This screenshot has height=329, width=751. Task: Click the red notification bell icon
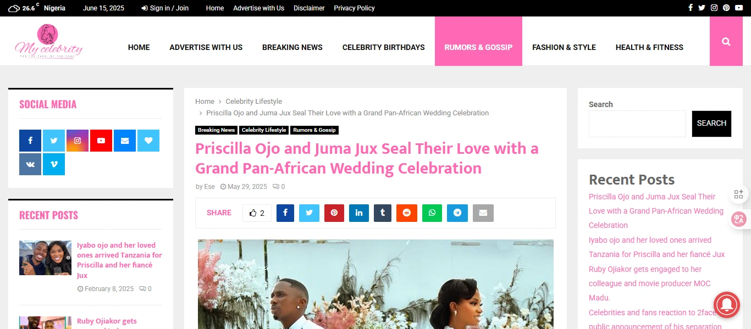click(726, 304)
